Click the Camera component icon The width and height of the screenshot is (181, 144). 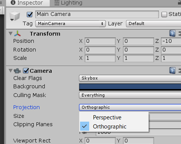pyautogui.click(x=17, y=71)
